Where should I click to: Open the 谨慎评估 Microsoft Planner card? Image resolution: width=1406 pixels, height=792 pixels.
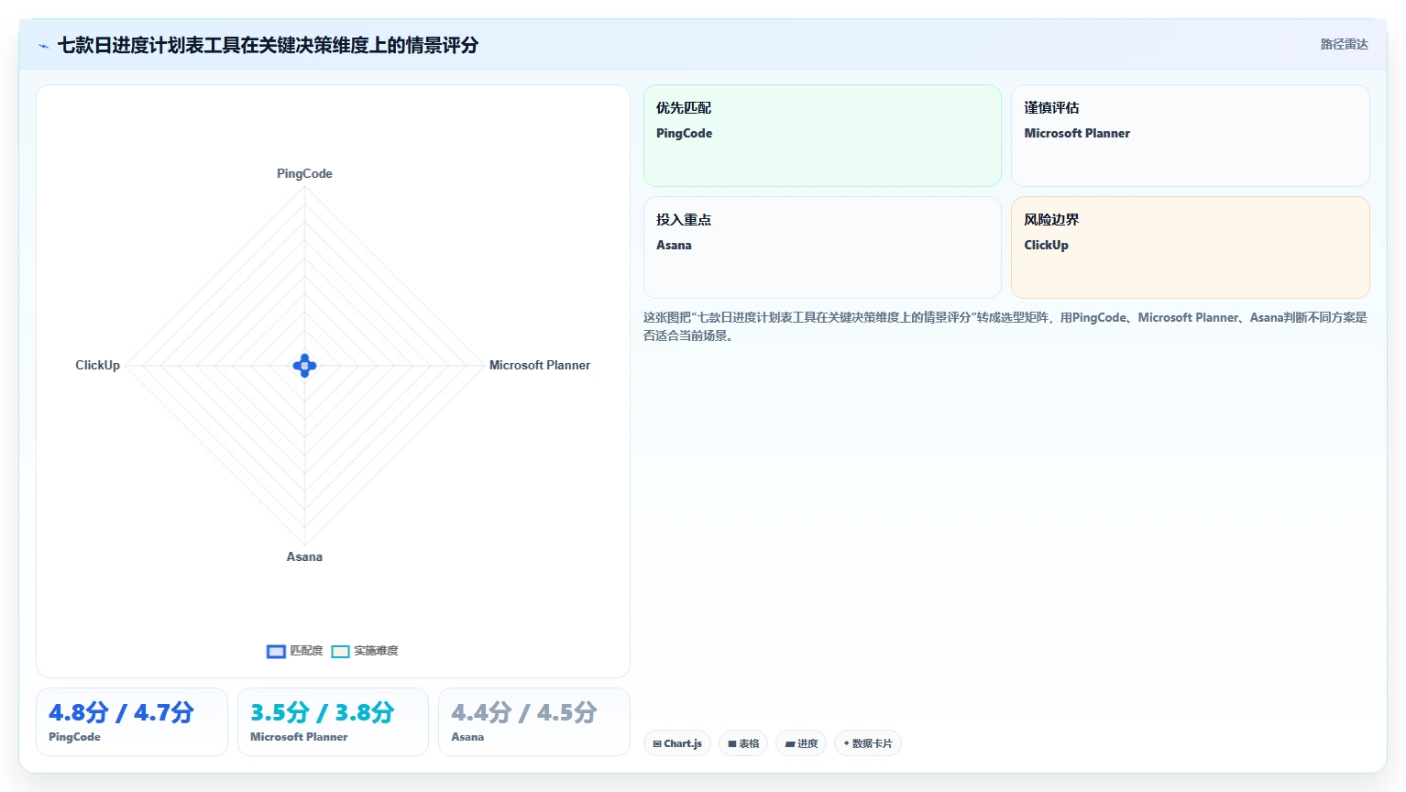1190,136
